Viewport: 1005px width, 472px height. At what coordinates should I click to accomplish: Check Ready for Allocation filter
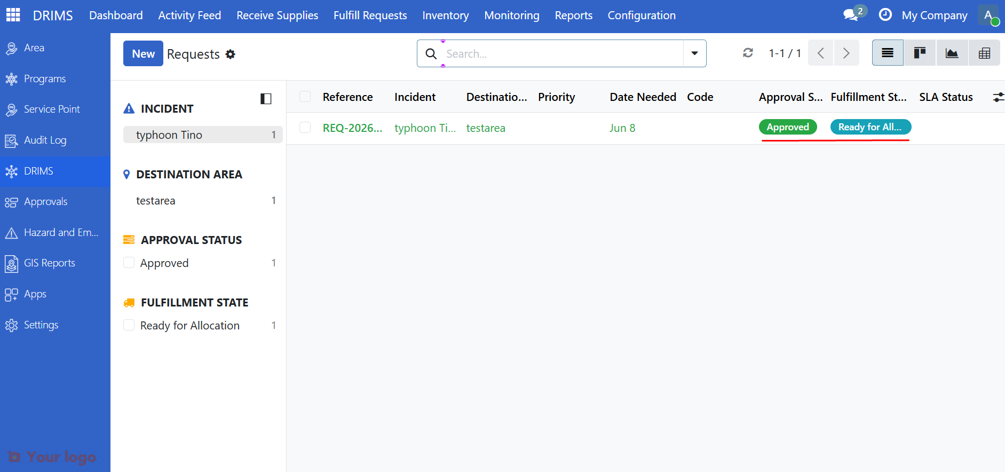(x=129, y=325)
